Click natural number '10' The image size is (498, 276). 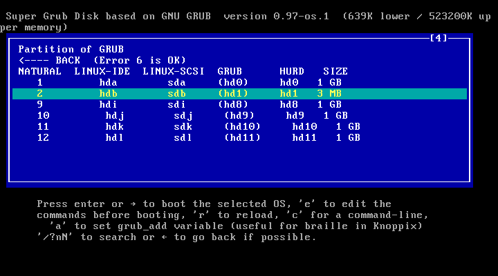coord(43,116)
